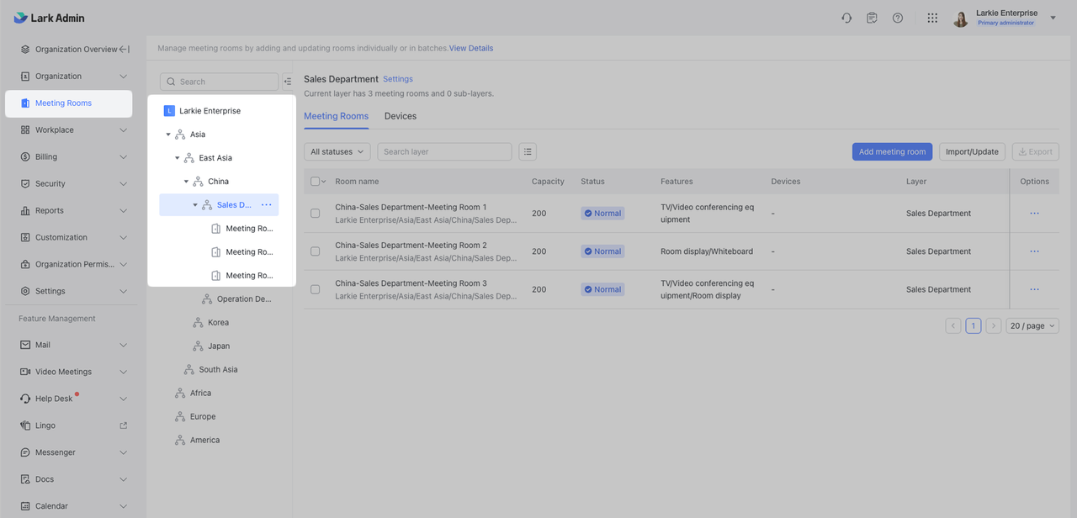Open the more options dots for Sales Department node

(267, 205)
